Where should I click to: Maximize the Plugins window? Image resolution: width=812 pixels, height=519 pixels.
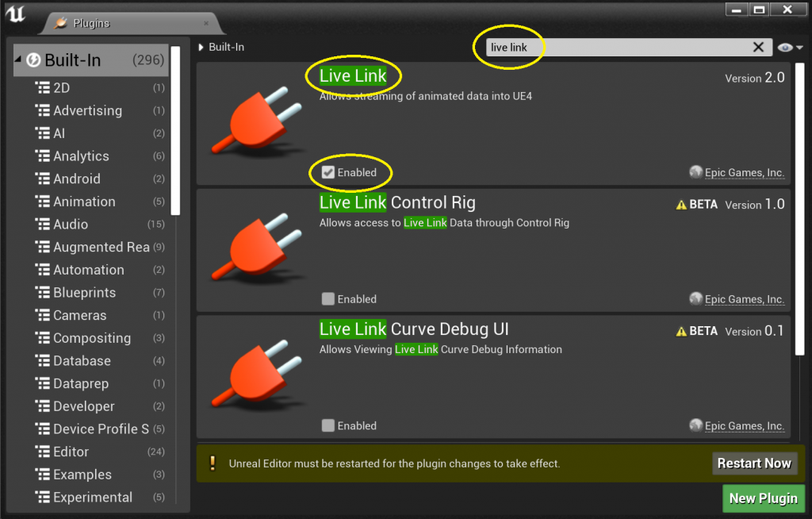(759, 10)
